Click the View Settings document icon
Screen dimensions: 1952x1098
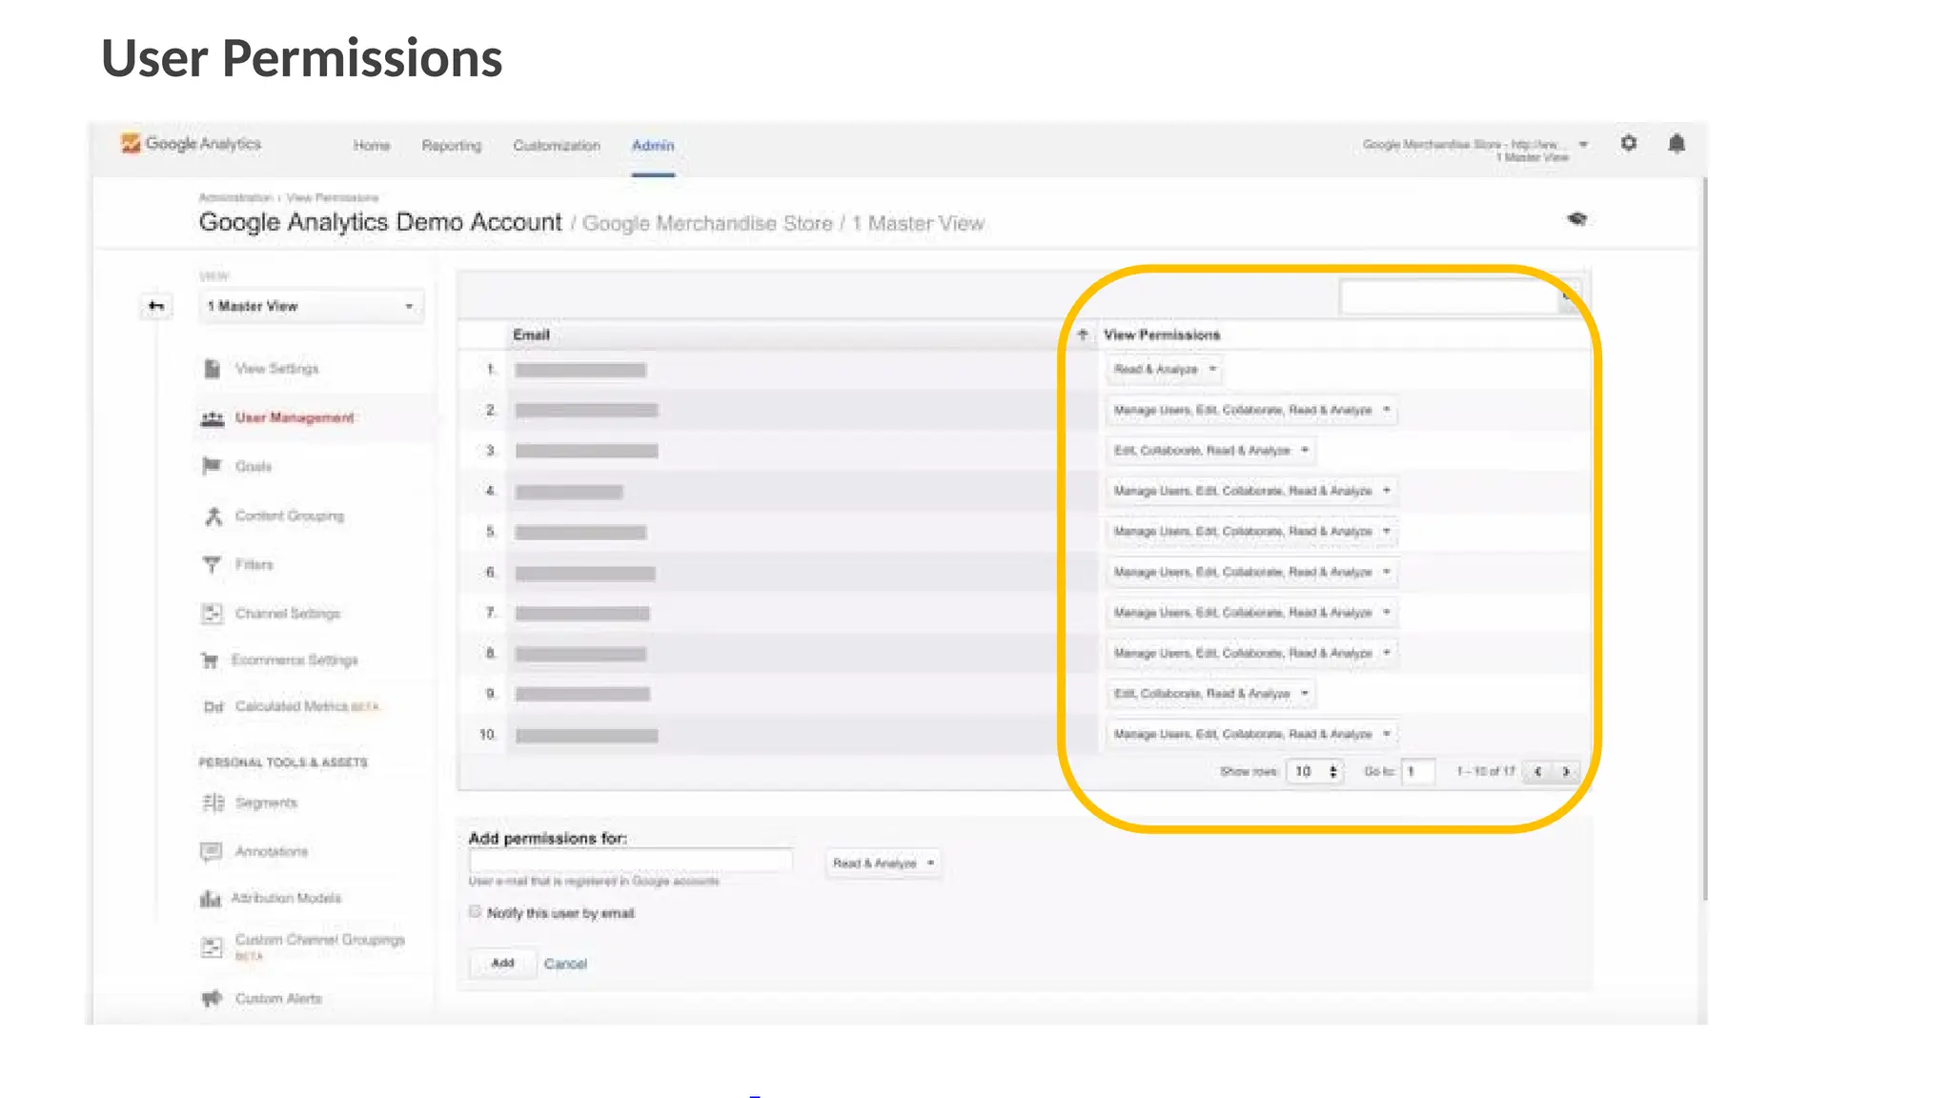point(212,369)
